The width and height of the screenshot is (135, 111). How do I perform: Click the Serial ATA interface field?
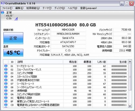click(x=68, y=38)
